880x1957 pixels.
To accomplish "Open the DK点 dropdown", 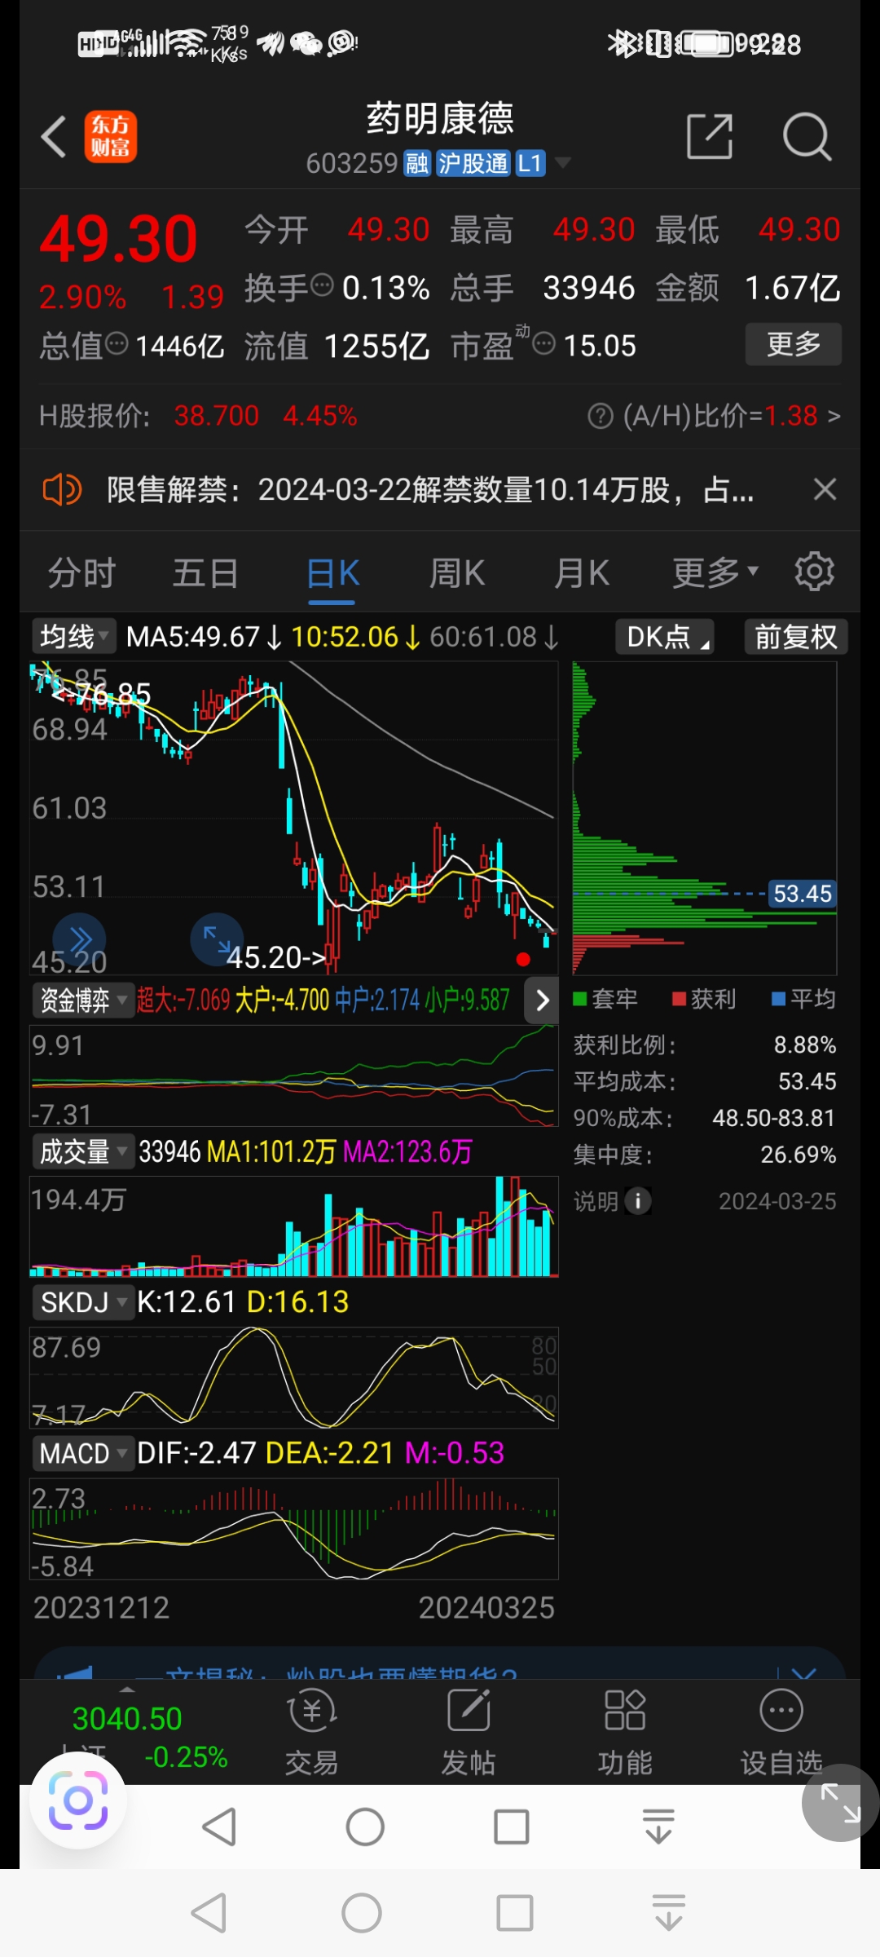I will tap(665, 637).
